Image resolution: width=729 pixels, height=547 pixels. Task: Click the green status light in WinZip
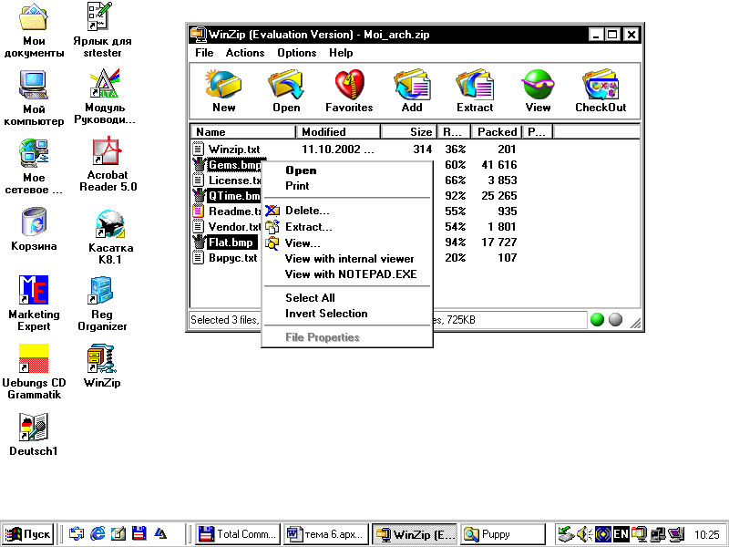tap(597, 320)
